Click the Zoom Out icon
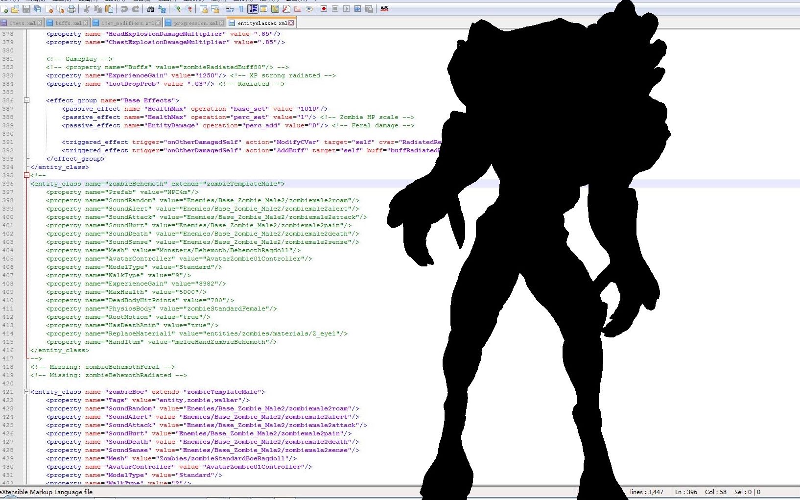The width and height of the screenshot is (800, 500). point(188,9)
